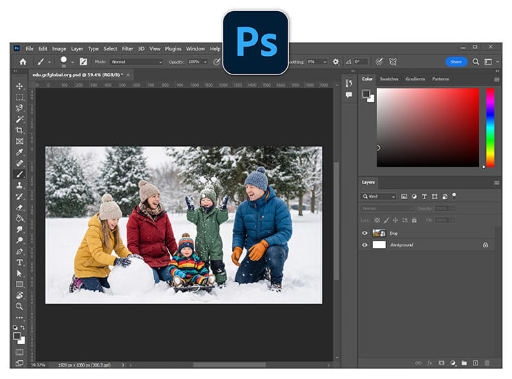Hide the Background layer
This screenshot has height=379, width=512.
coord(365,245)
